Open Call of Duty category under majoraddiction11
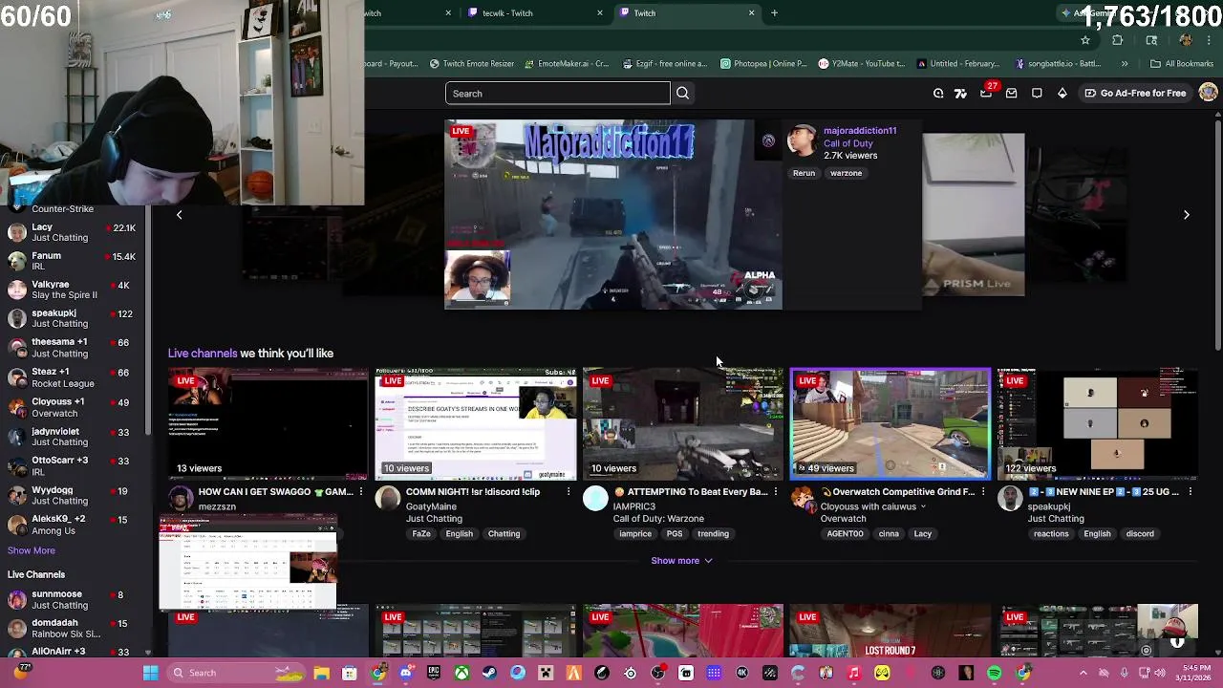This screenshot has width=1223, height=688. [848, 143]
